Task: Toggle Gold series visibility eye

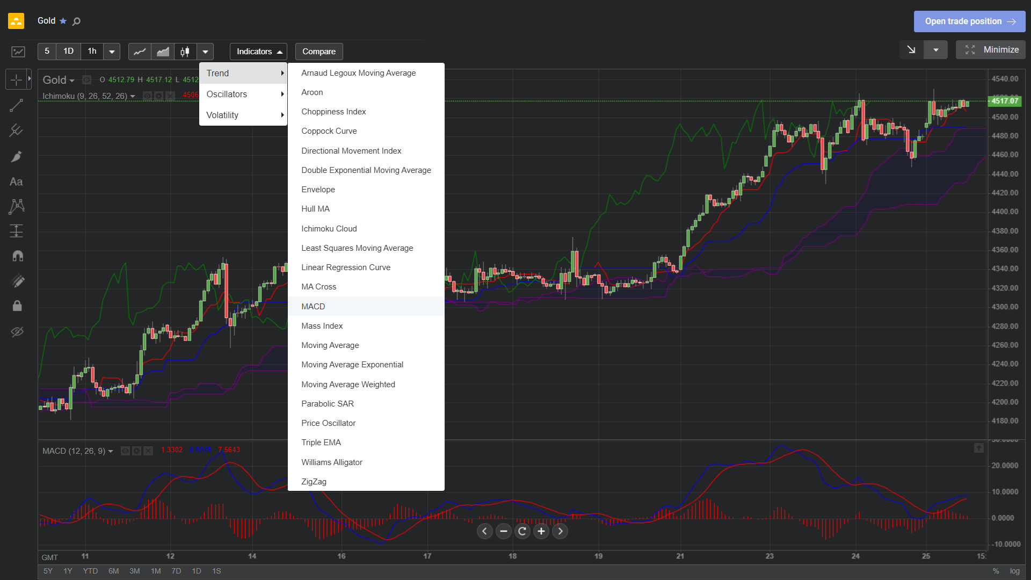Action: click(86, 80)
